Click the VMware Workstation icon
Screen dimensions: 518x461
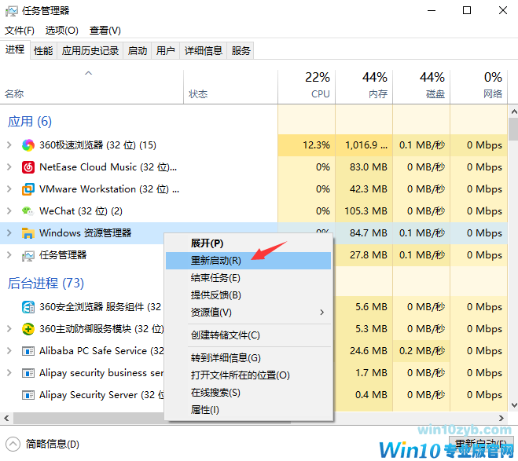point(28,189)
